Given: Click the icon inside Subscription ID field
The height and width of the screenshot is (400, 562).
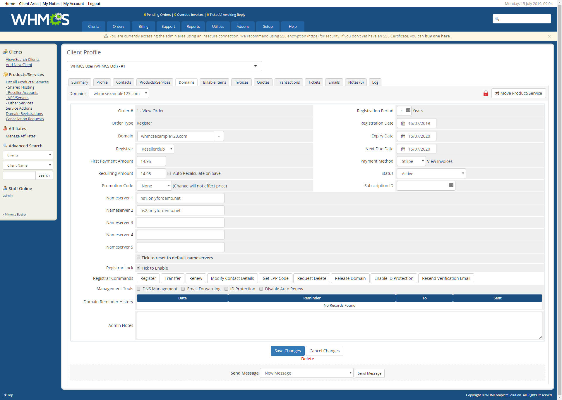Looking at the screenshot, I should [451, 185].
